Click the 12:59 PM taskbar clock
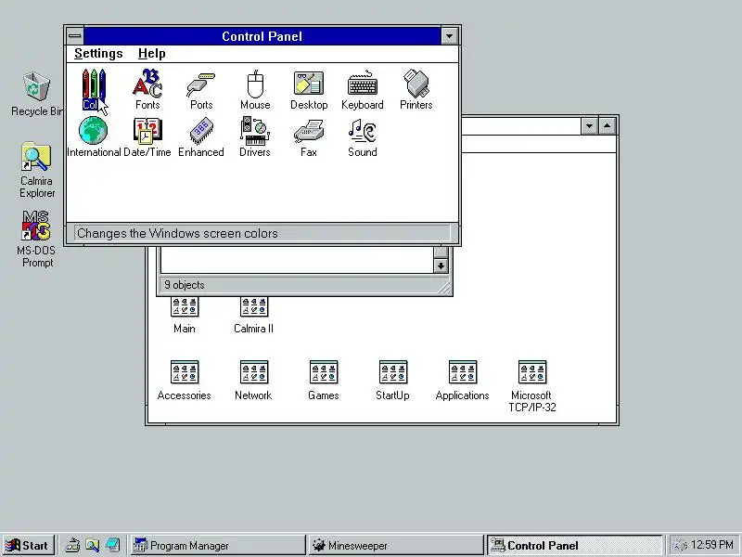The width and height of the screenshot is (742, 557). [x=711, y=545]
